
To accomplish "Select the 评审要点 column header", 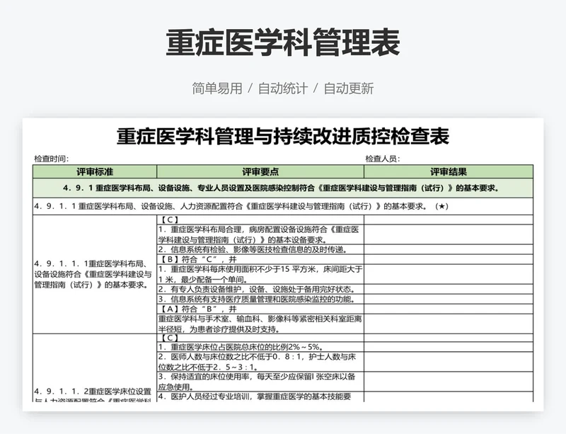I will (x=260, y=171).
